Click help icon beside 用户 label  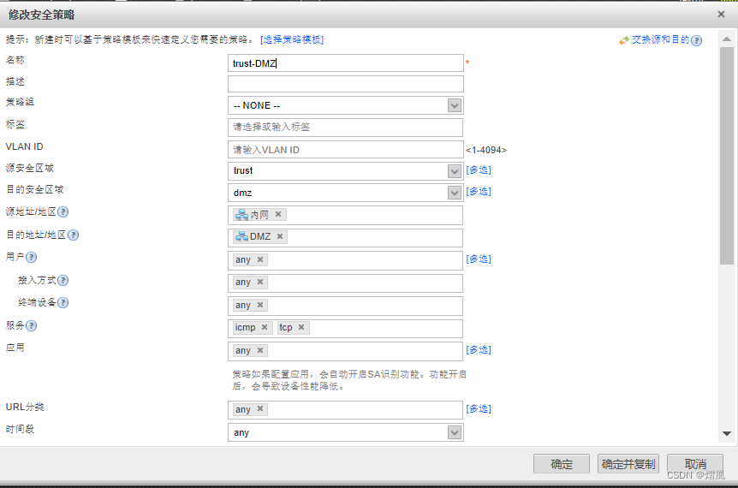point(32,257)
